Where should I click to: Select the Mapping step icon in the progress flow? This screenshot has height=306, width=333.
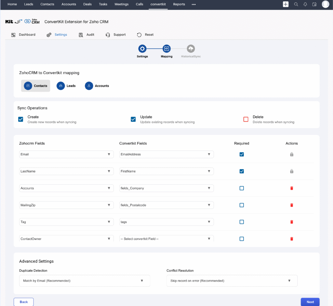click(166, 48)
